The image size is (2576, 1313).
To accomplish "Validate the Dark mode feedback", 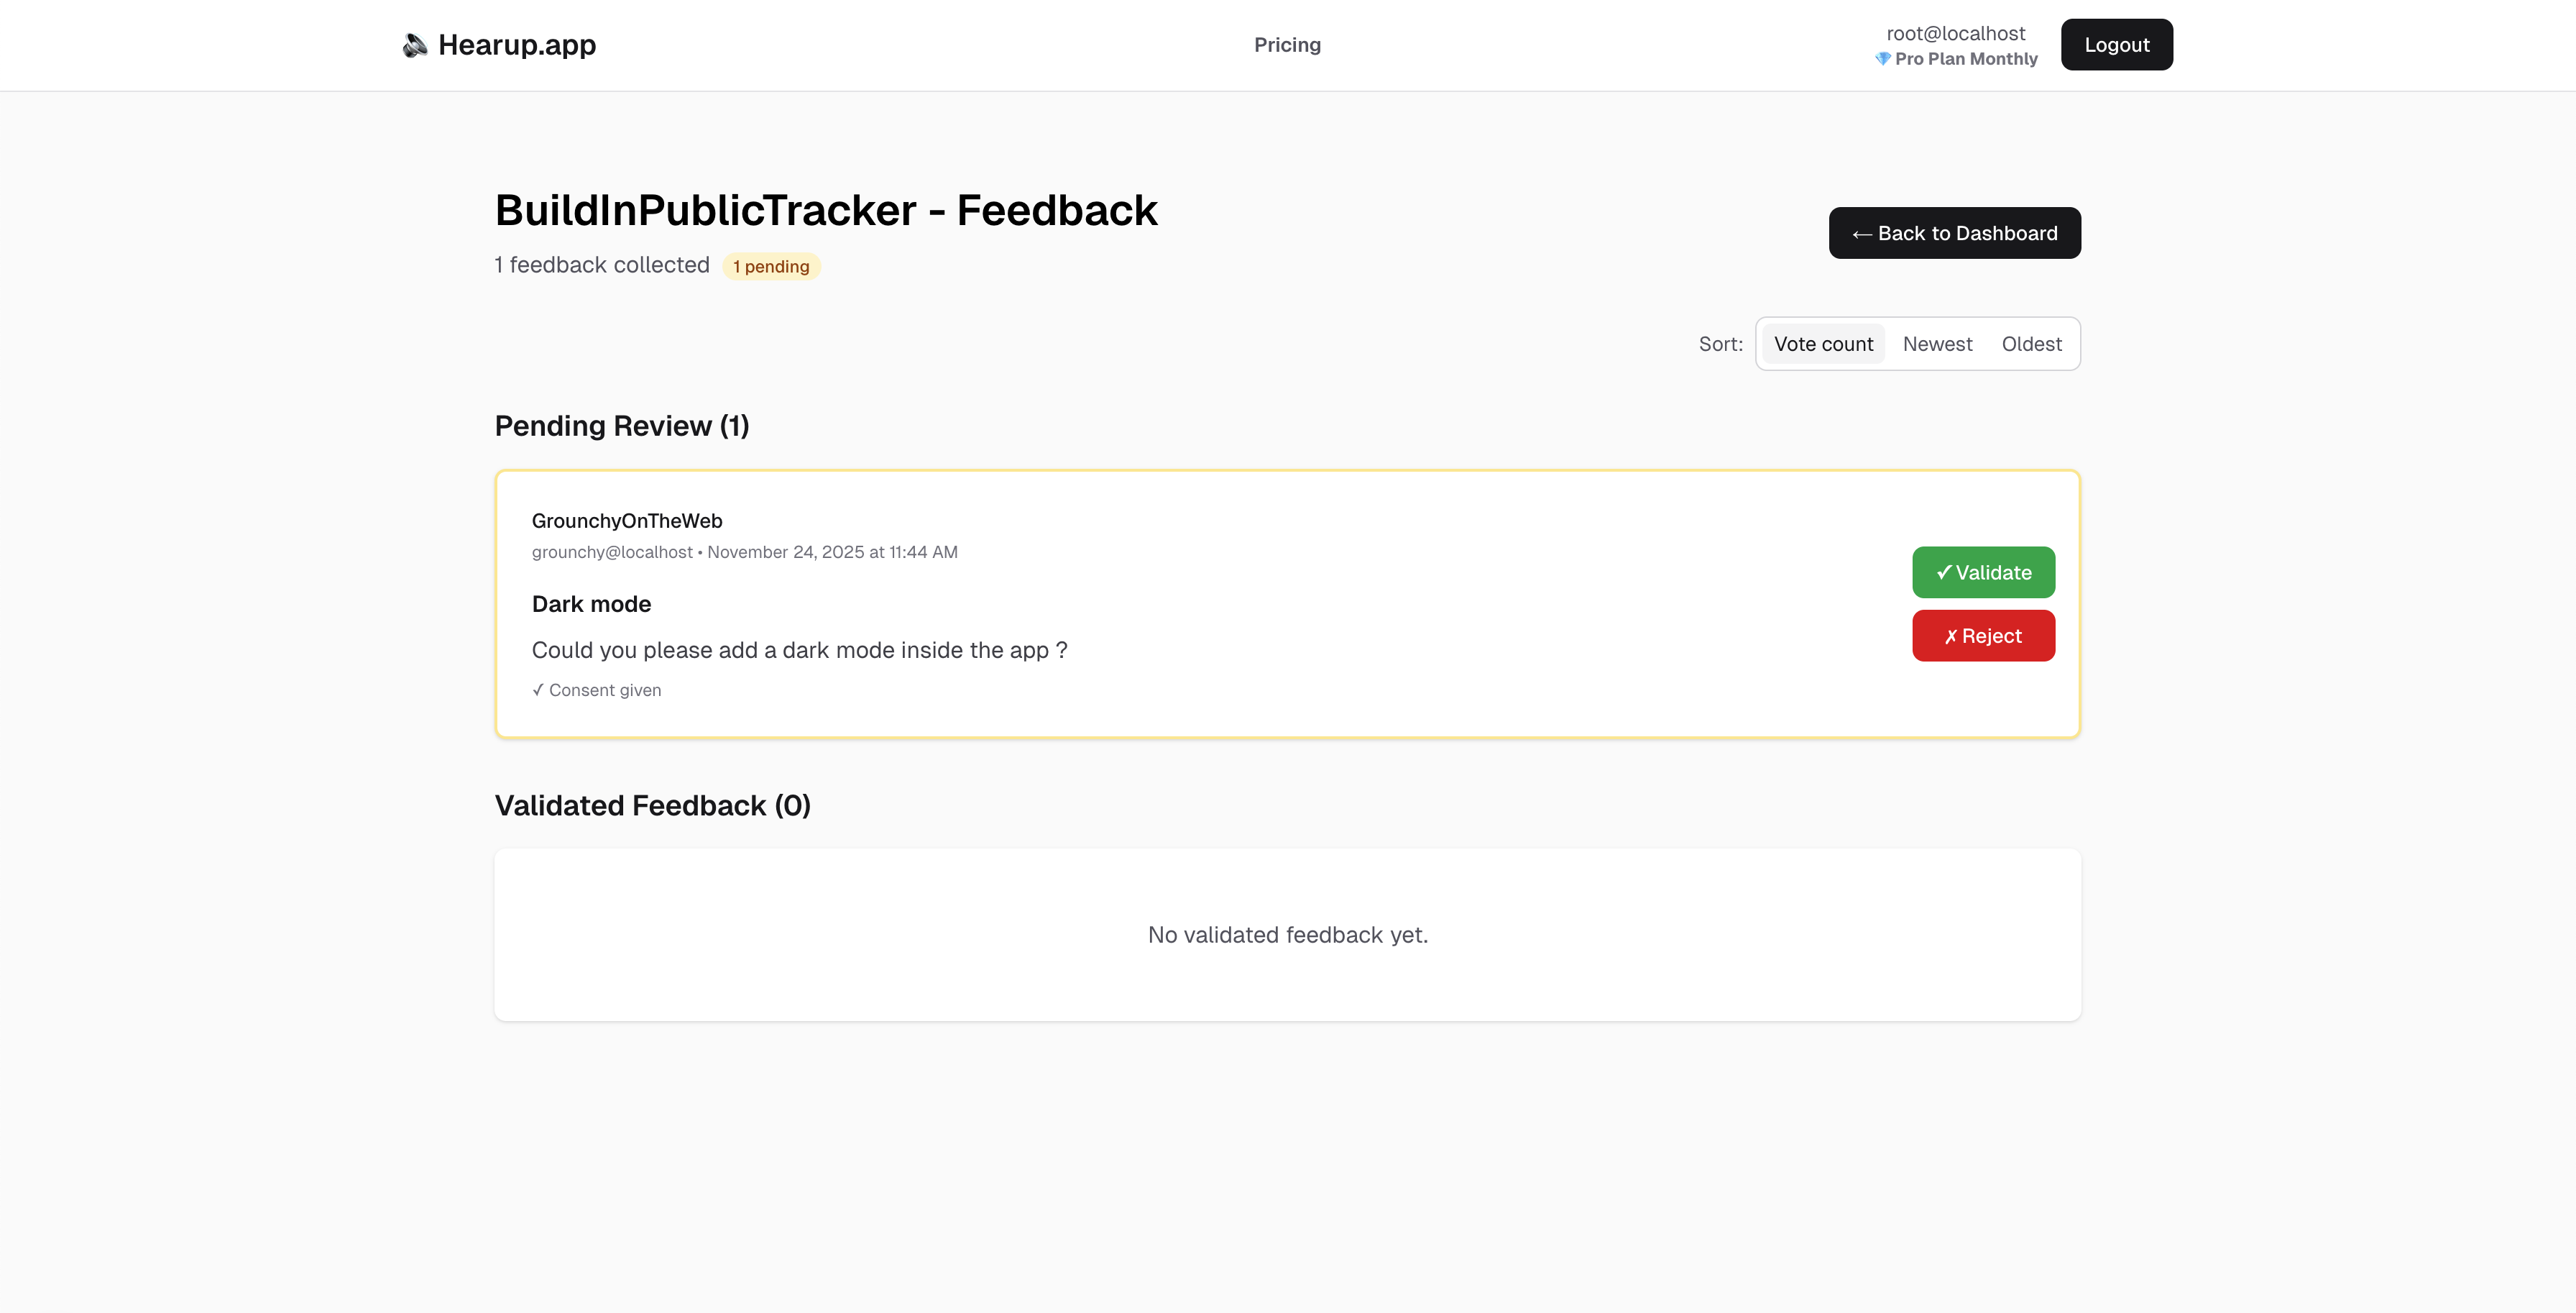I will point(1983,572).
